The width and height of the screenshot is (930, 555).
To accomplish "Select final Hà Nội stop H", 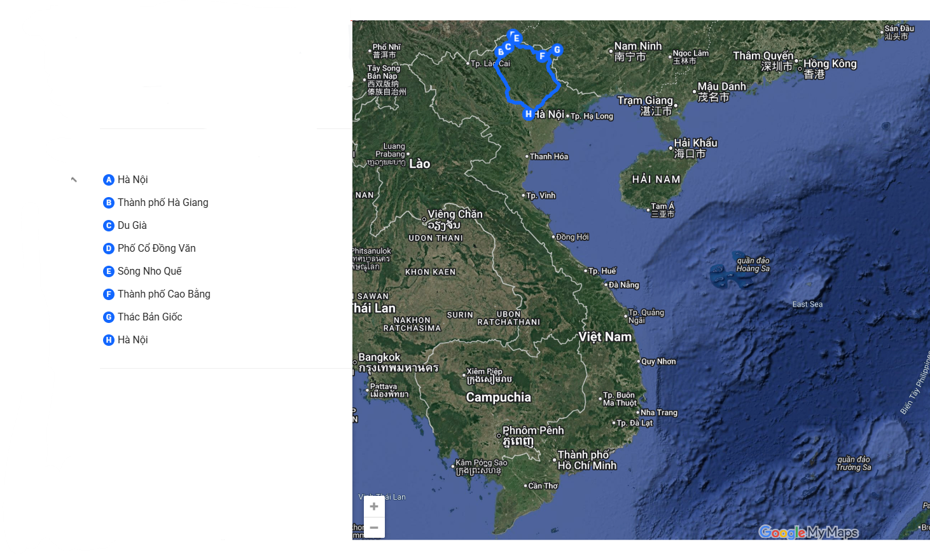I will coord(132,340).
